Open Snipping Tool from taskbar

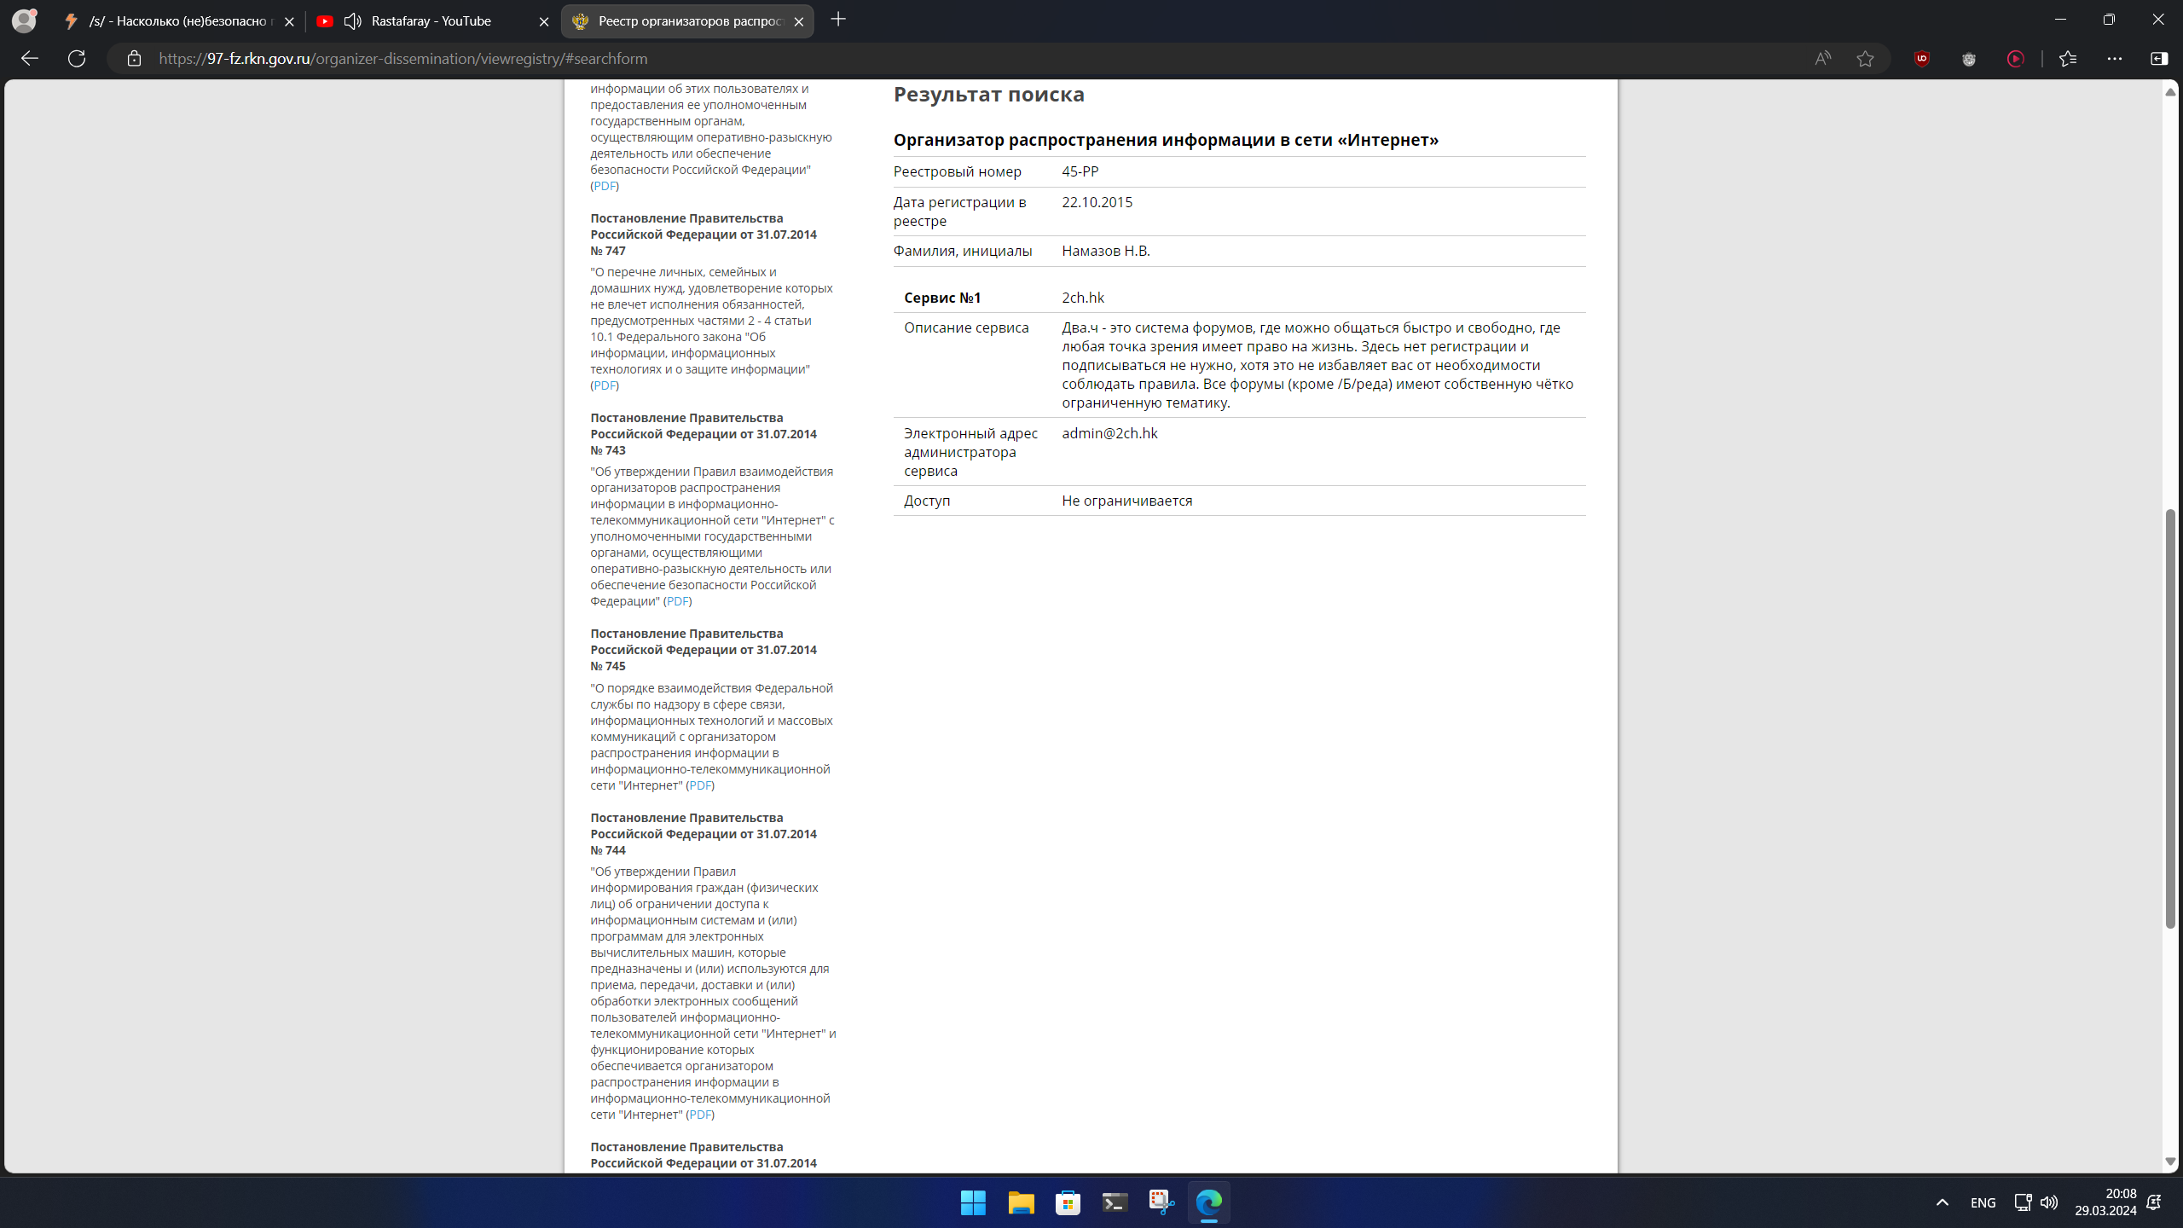coord(1161,1202)
